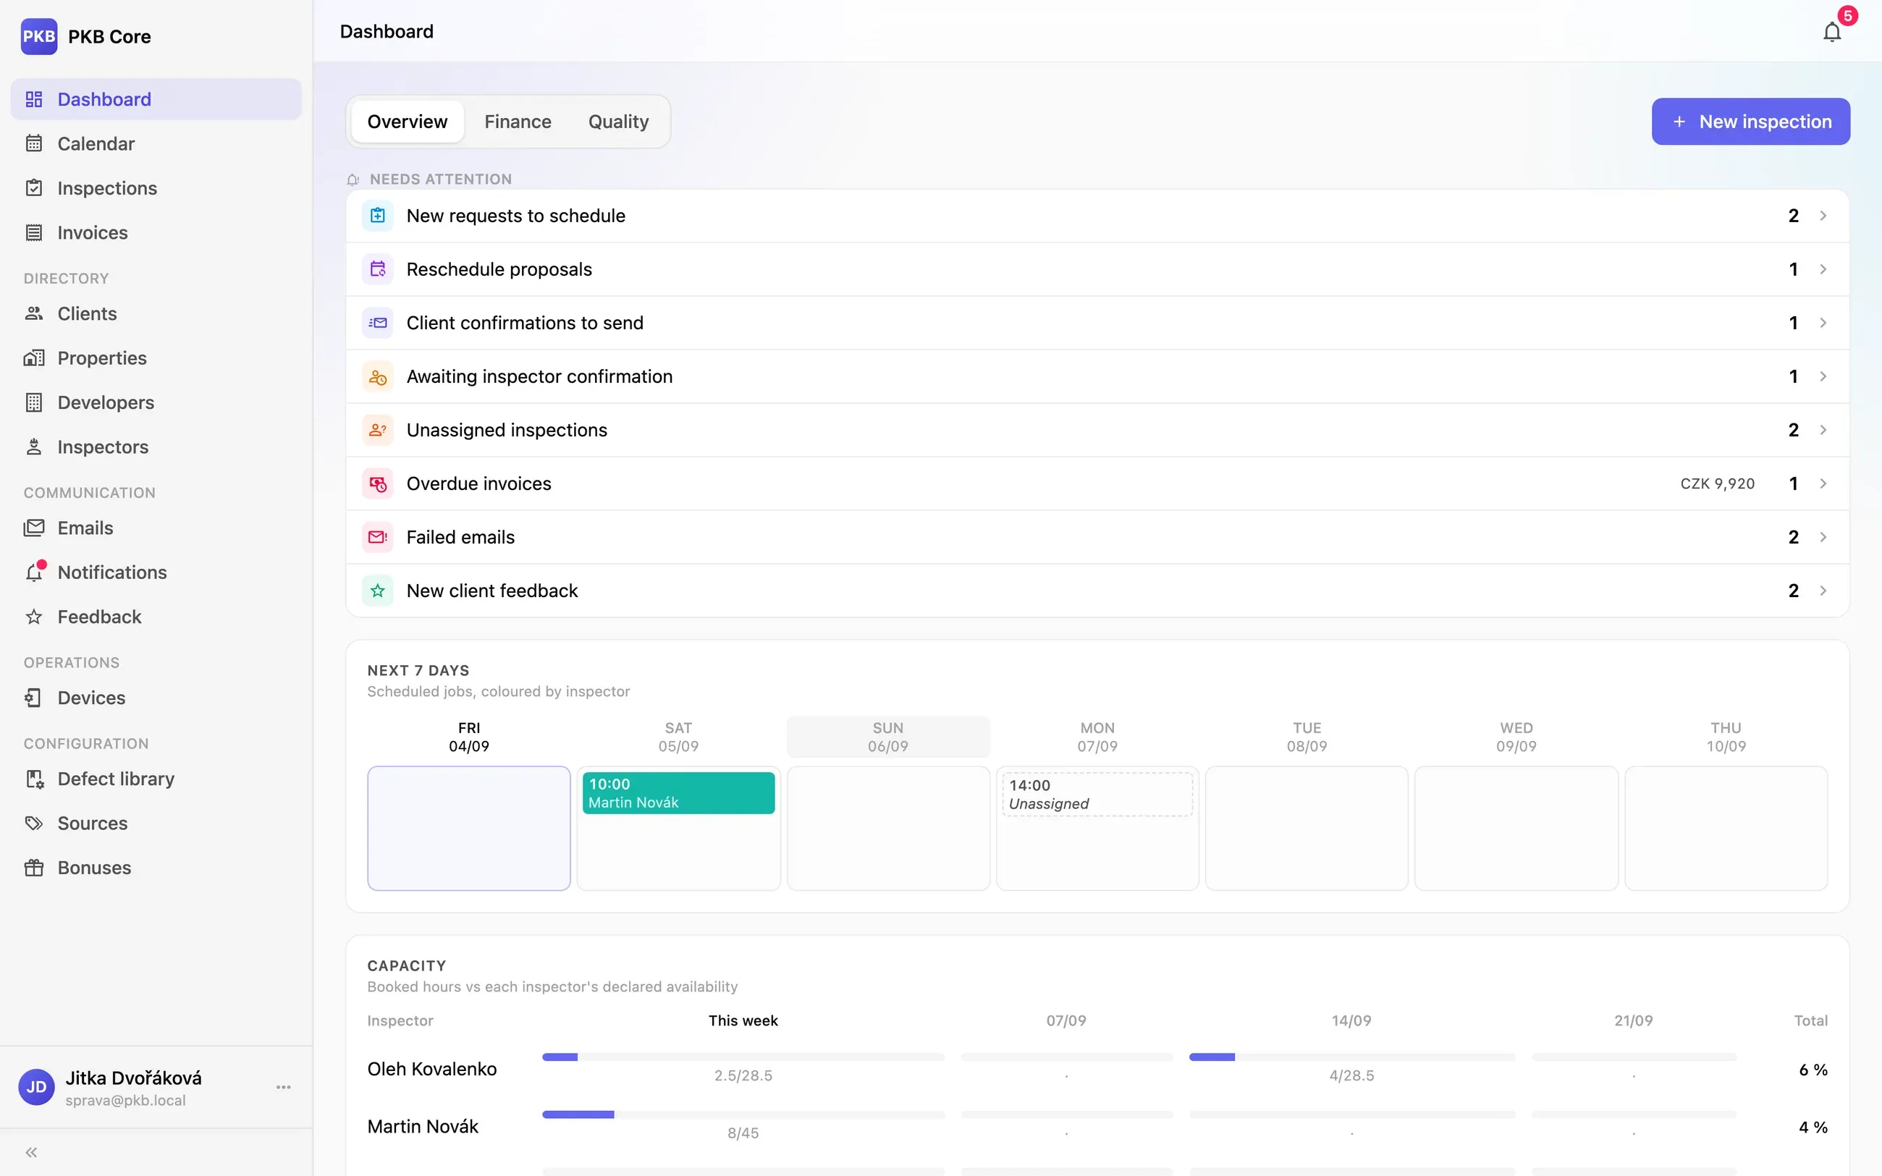Open Inspectors in the sidebar
Screen dimensions: 1882x1176
pos(156,447)
